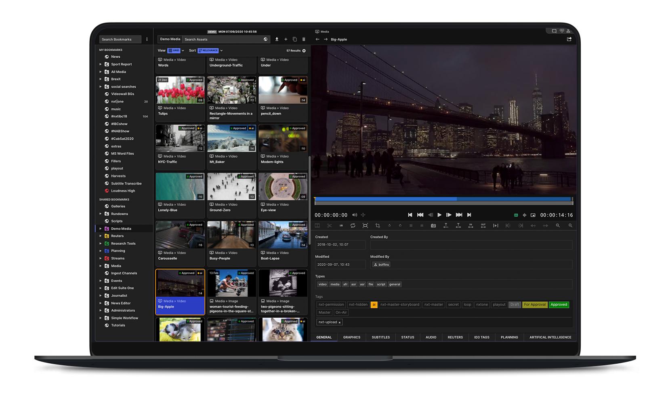The image size is (645, 400).
Task: Switch to the GRAPHICS tab
Action: pyautogui.click(x=352, y=337)
